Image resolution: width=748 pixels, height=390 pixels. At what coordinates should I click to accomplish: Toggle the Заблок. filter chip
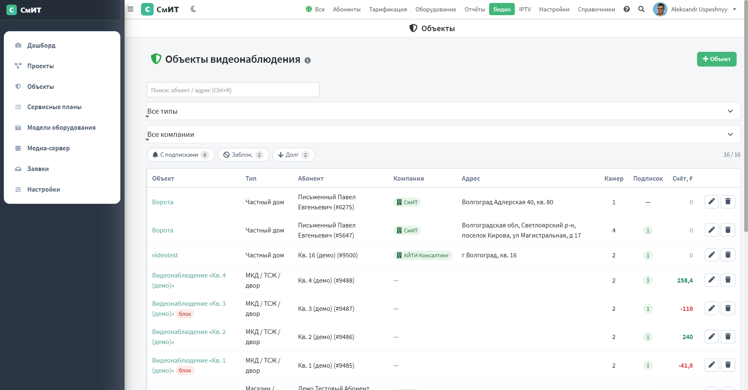pos(243,155)
